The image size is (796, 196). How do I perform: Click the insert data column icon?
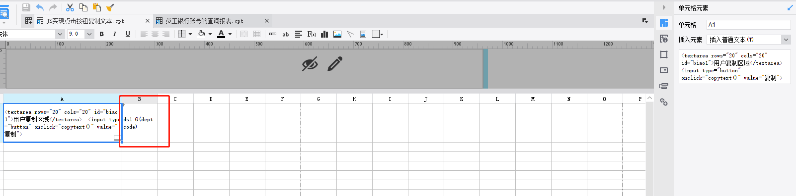[x=273, y=34]
